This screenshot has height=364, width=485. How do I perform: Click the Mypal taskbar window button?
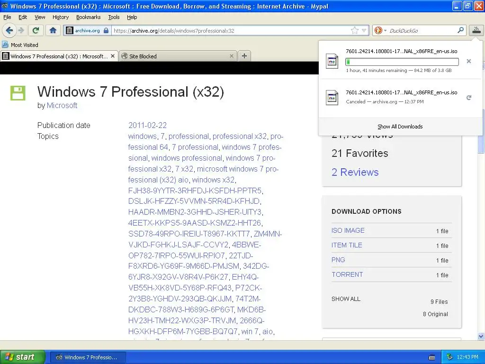pyautogui.click(x=88, y=357)
